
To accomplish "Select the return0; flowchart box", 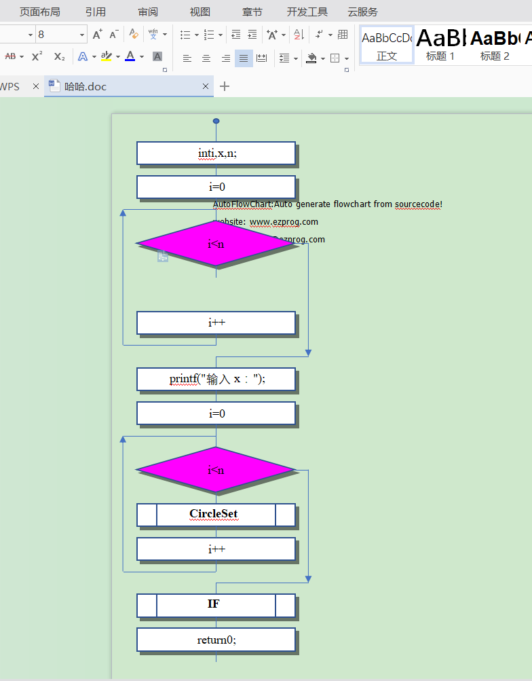I will [x=216, y=640].
